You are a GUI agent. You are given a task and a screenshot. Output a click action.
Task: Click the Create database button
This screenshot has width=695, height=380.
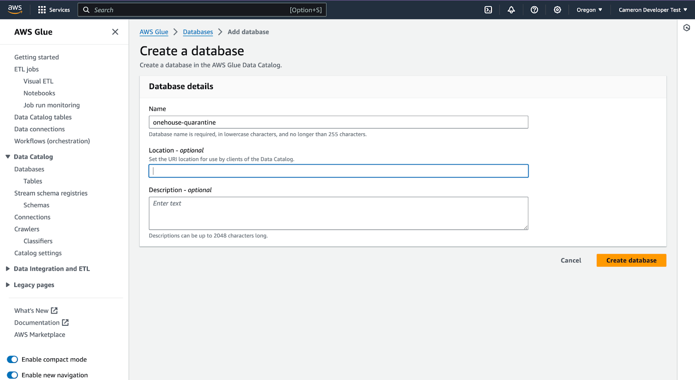coord(631,260)
